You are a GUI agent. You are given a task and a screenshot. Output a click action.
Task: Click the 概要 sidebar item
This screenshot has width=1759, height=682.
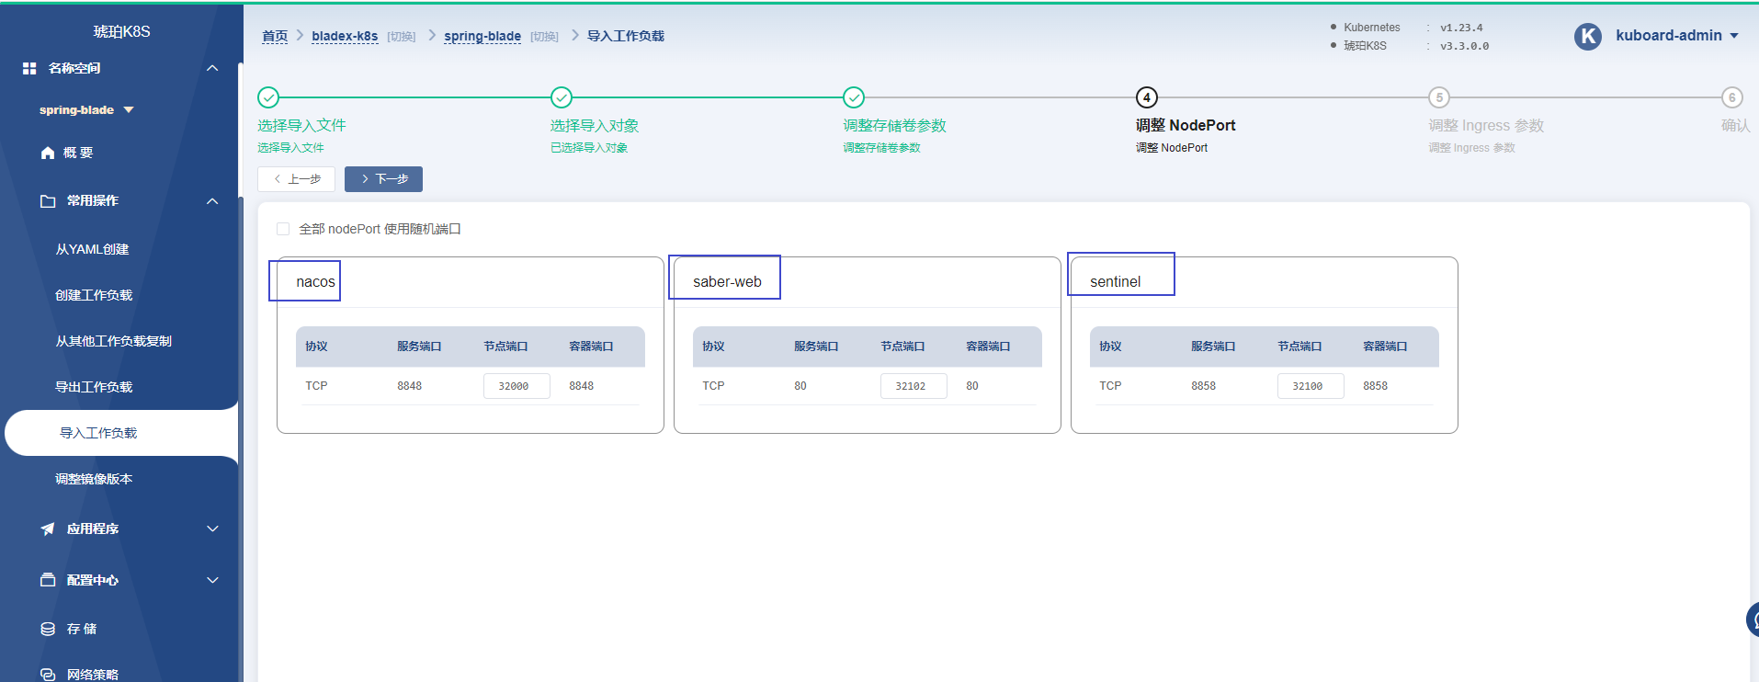coord(78,153)
